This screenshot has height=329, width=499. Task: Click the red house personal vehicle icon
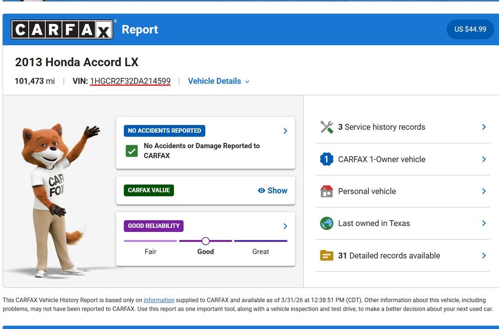[326, 191]
